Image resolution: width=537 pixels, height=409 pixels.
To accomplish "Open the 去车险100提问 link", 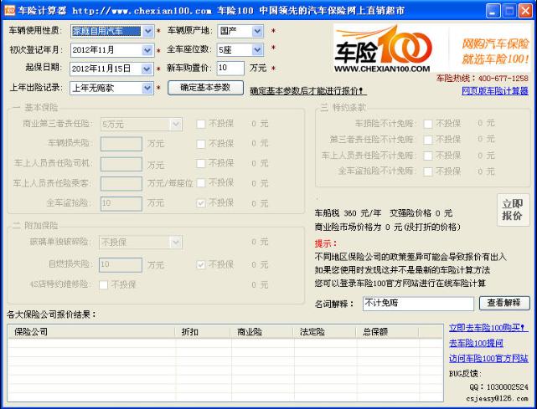I will (x=476, y=343).
